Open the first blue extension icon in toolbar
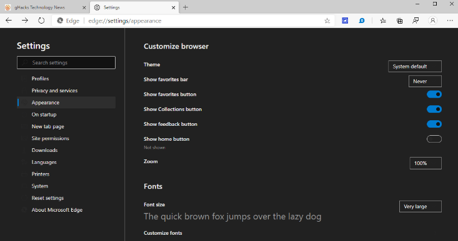This screenshot has height=241, width=458. point(345,21)
